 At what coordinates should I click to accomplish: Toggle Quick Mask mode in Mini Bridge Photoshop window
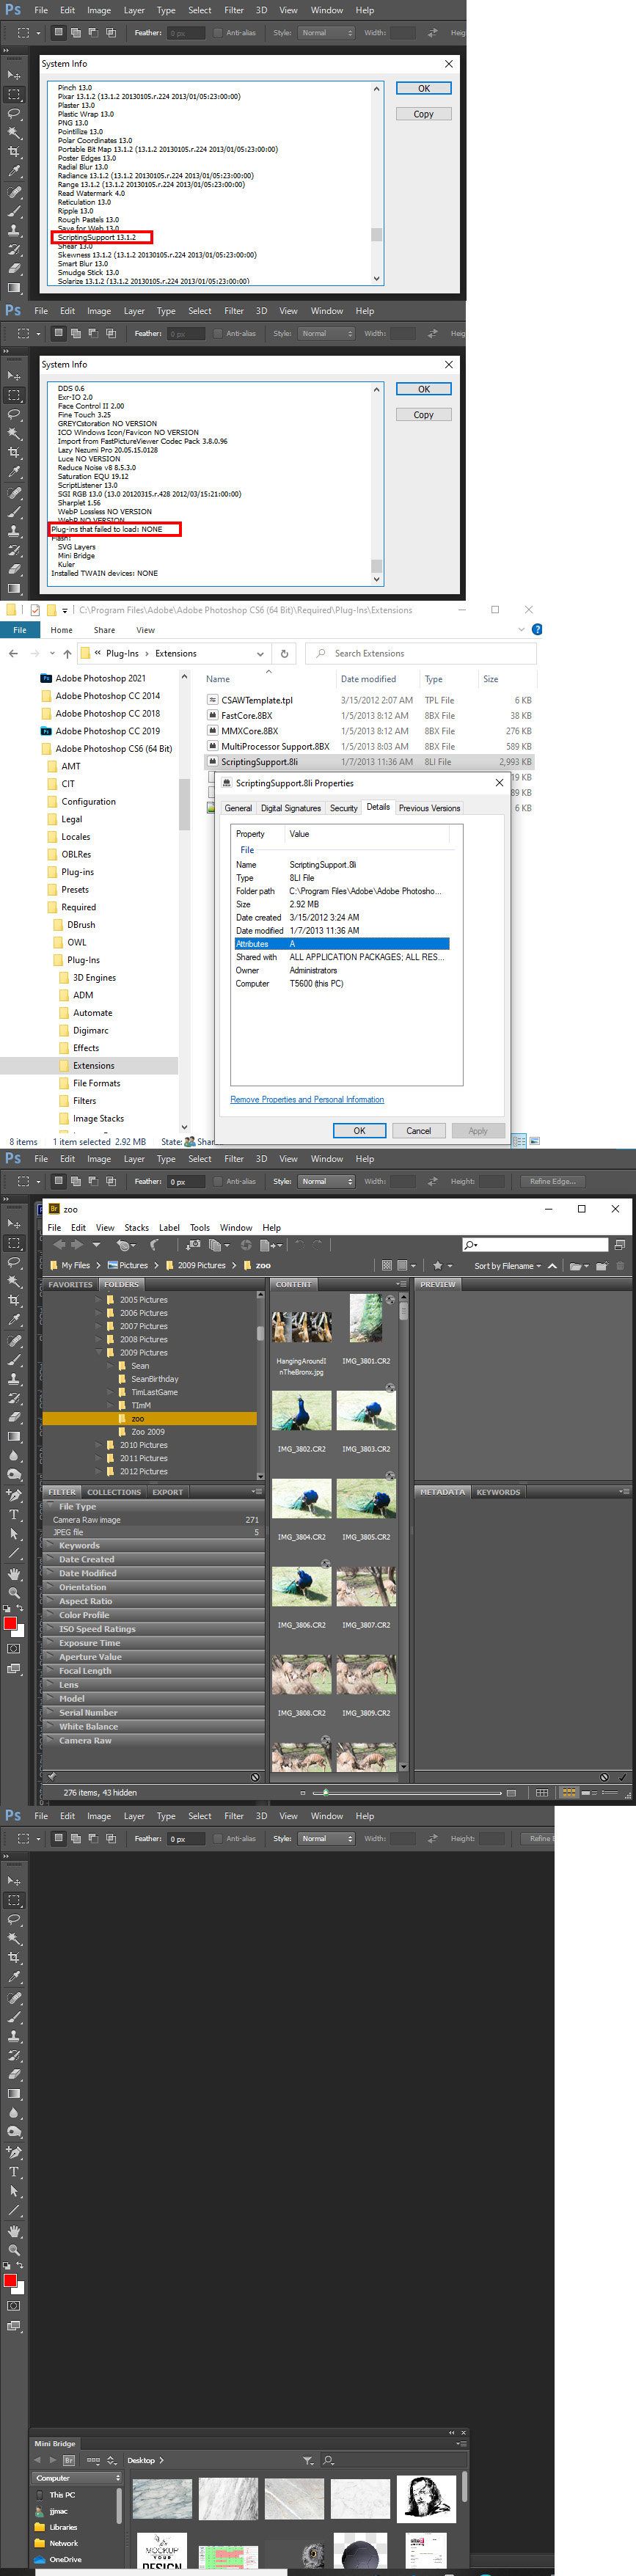pos(13,2305)
